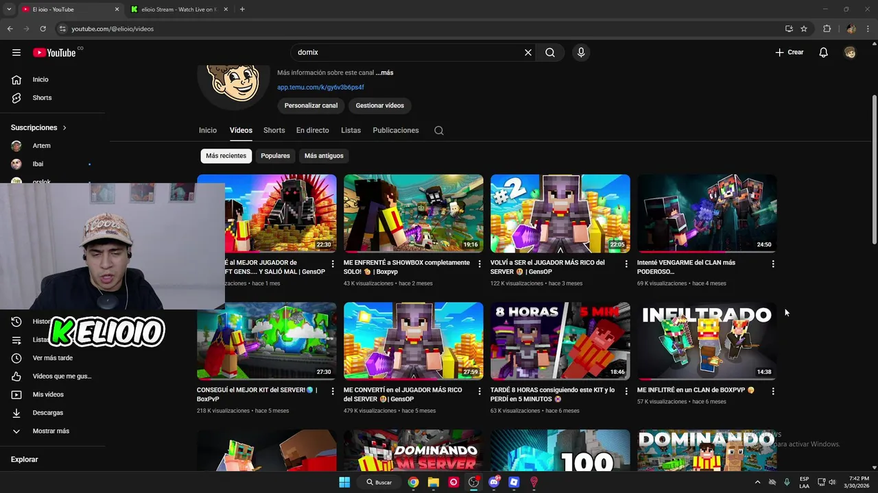
Task: Clear the search box with X icon
Action: click(528, 53)
